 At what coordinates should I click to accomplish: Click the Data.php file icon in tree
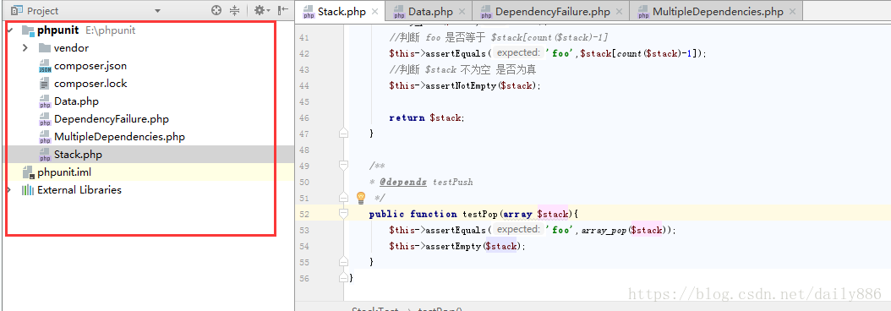click(x=45, y=101)
